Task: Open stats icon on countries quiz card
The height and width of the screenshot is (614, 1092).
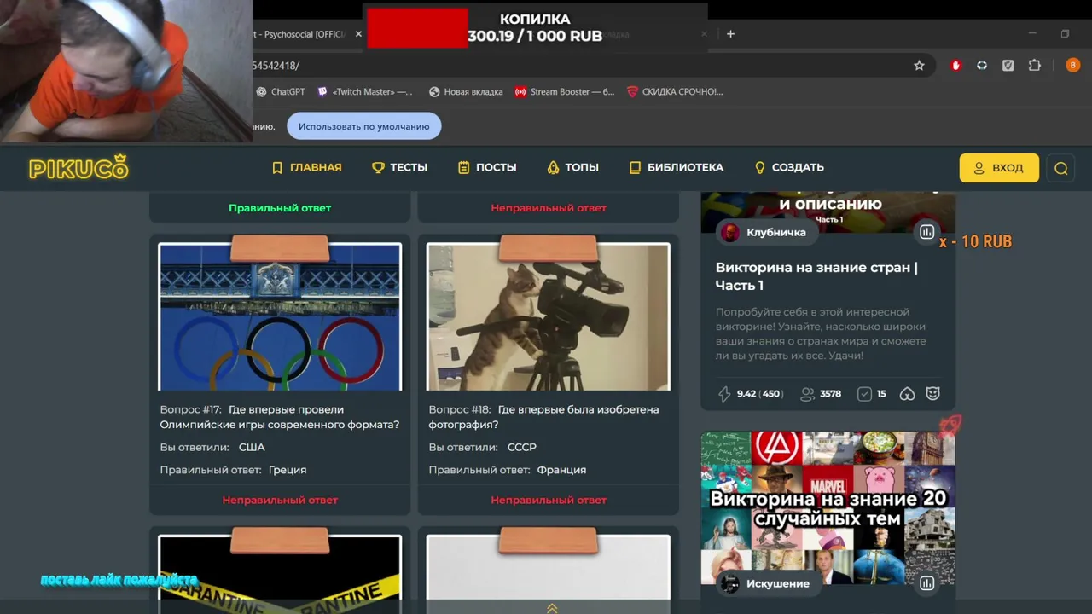Action: tap(927, 232)
